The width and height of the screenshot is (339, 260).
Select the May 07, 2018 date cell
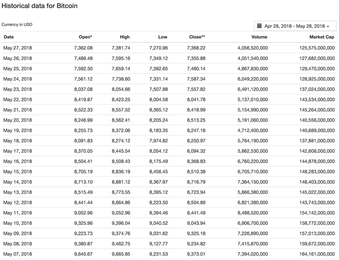pyautogui.click(x=18, y=254)
